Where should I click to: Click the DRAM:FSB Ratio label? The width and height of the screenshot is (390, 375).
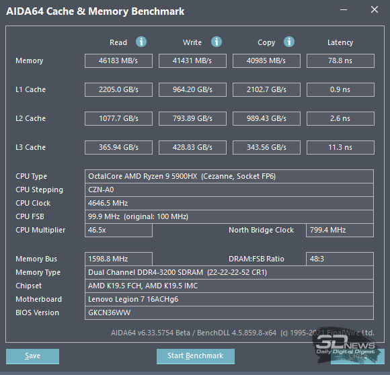[256, 259]
